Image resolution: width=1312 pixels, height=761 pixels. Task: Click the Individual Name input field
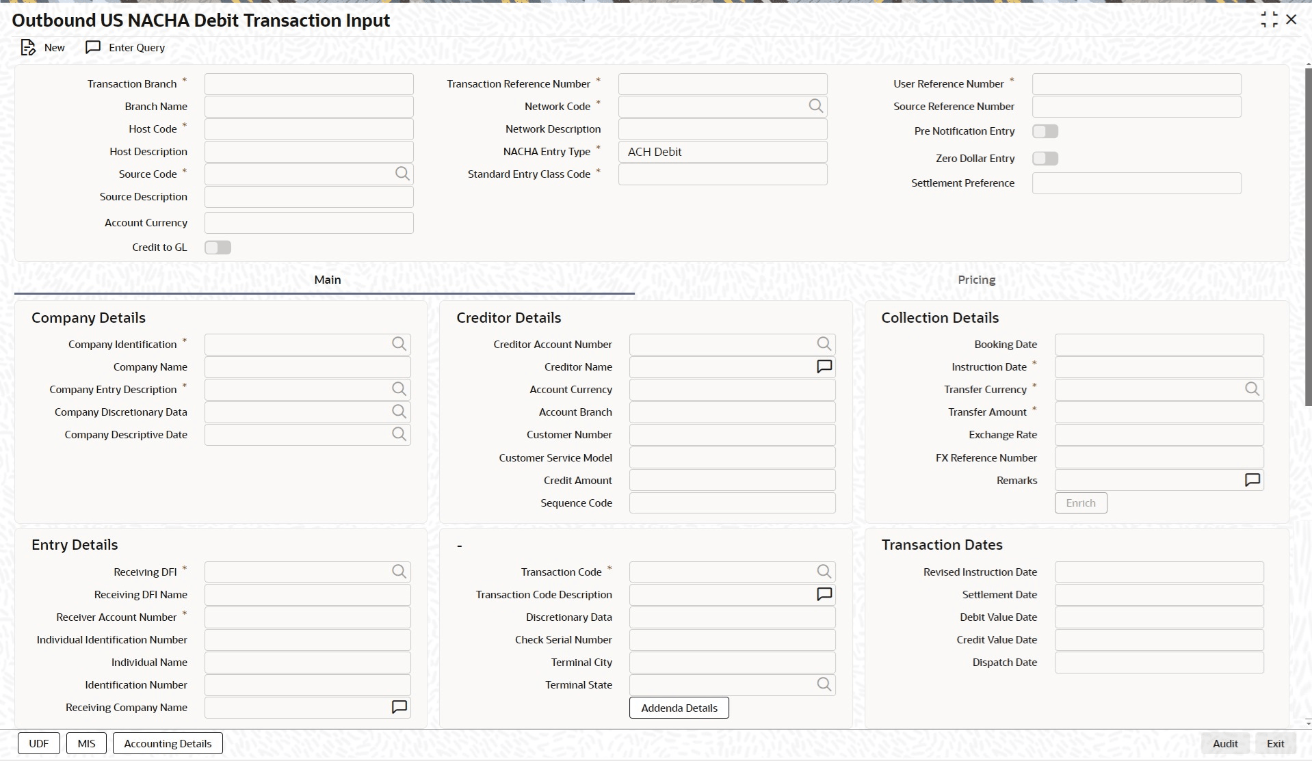pos(307,663)
